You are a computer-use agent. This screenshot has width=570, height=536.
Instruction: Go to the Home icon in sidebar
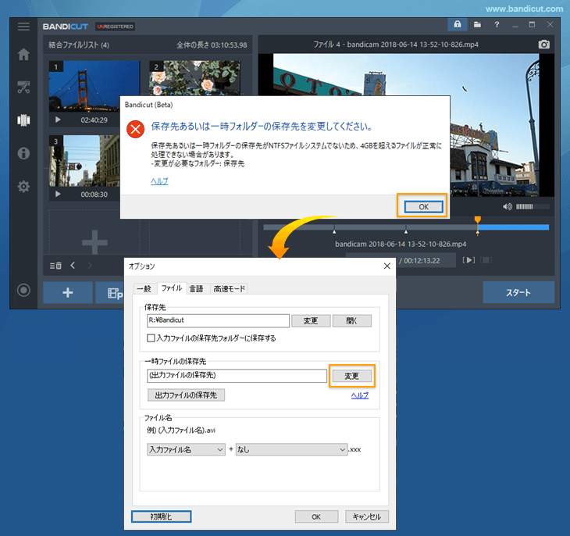(x=23, y=55)
